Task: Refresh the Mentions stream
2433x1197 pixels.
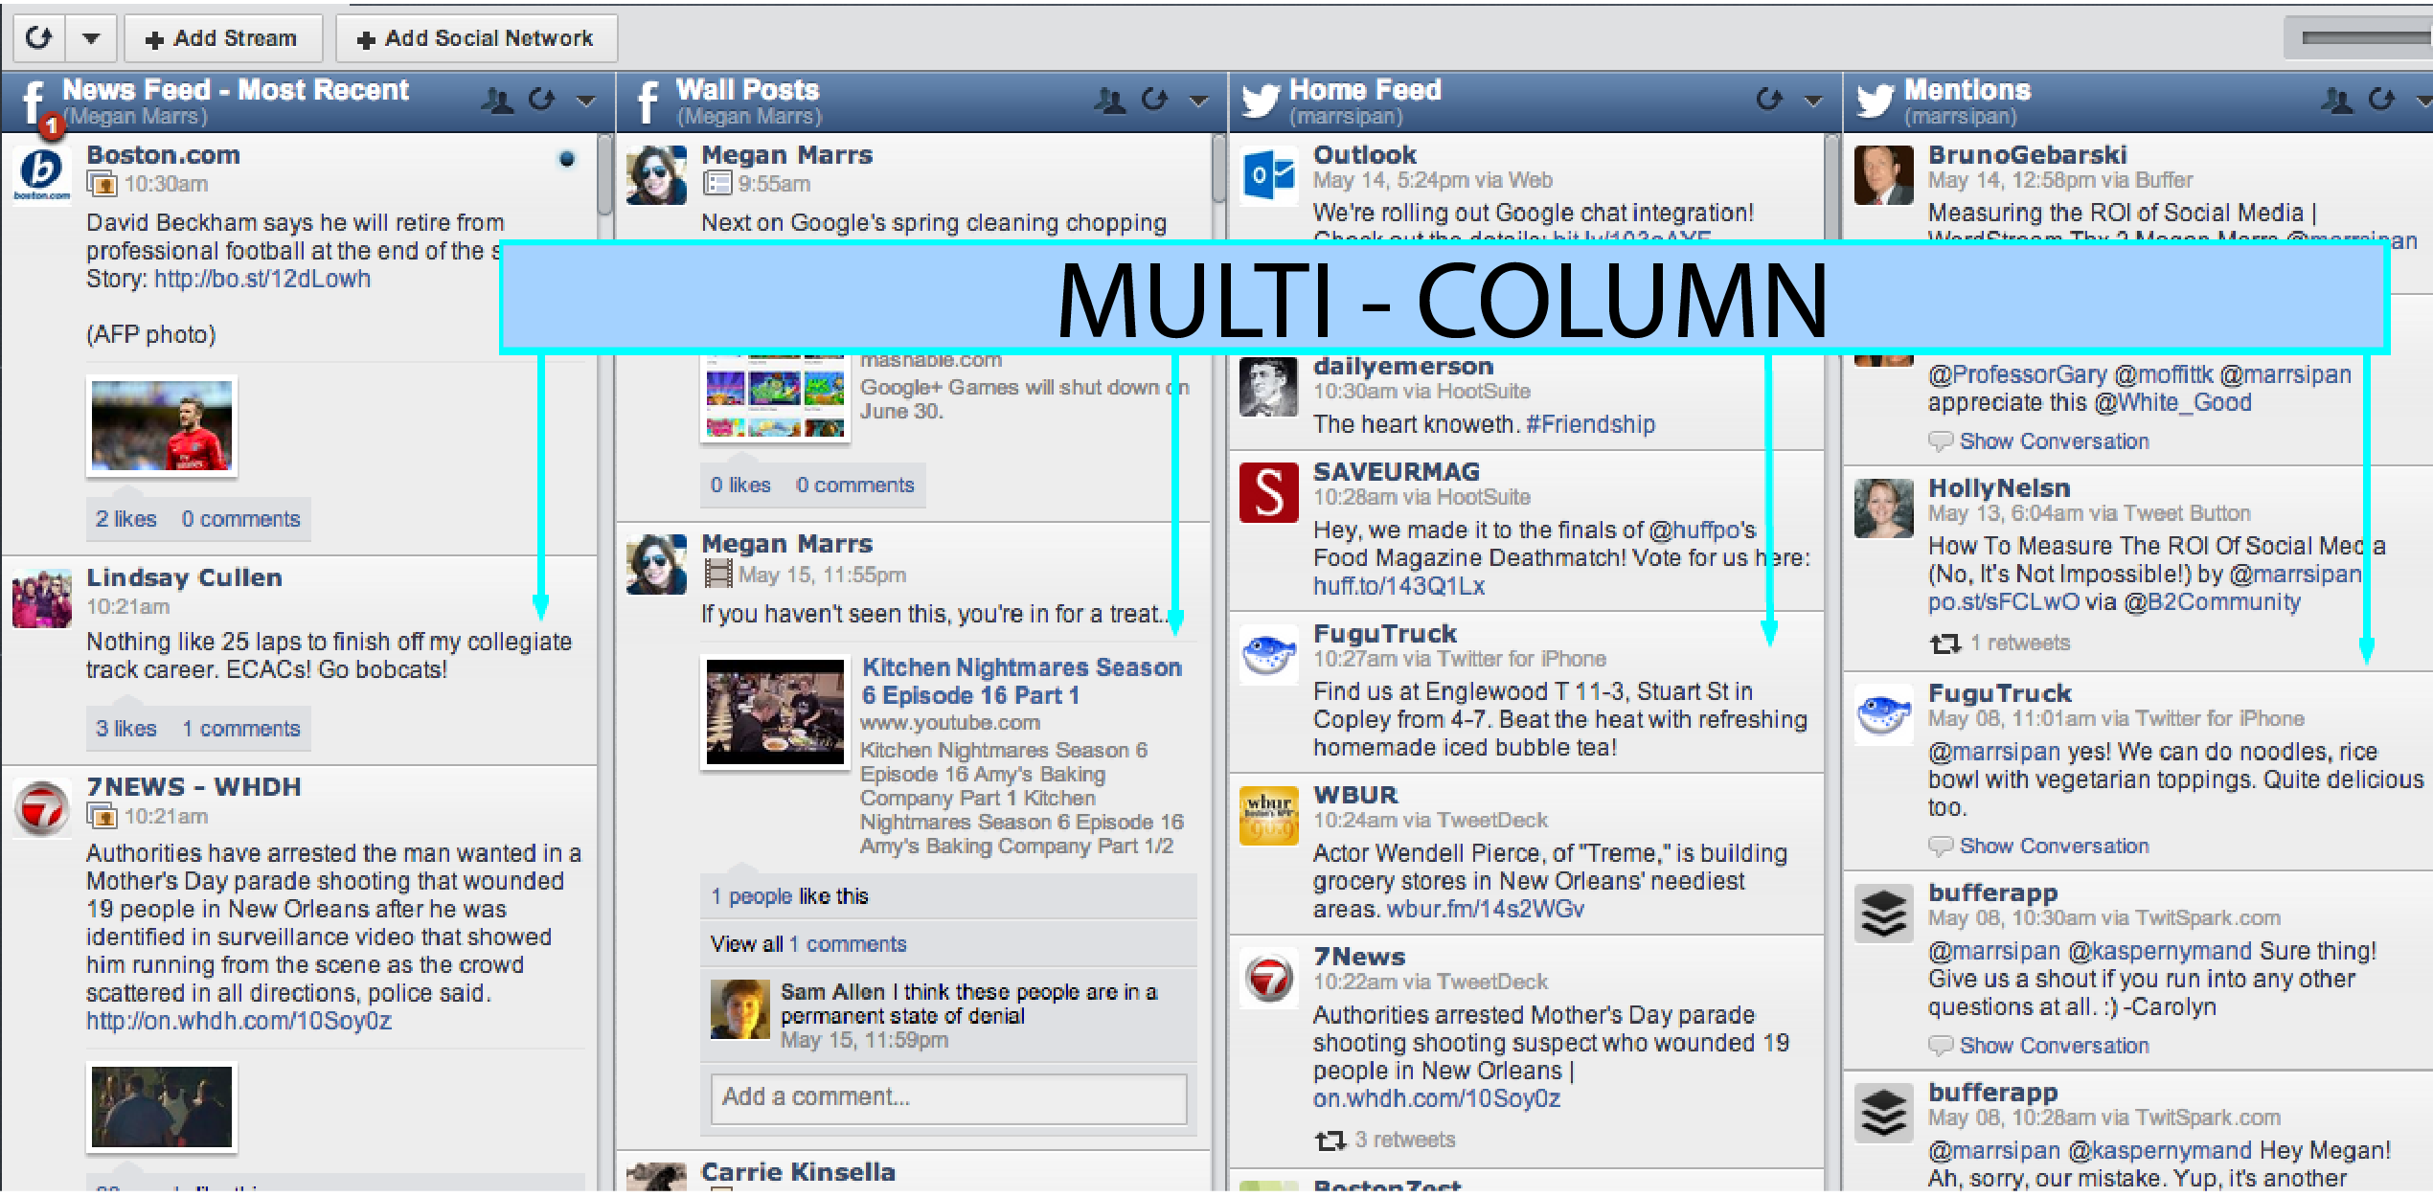Action: pos(2382,100)
